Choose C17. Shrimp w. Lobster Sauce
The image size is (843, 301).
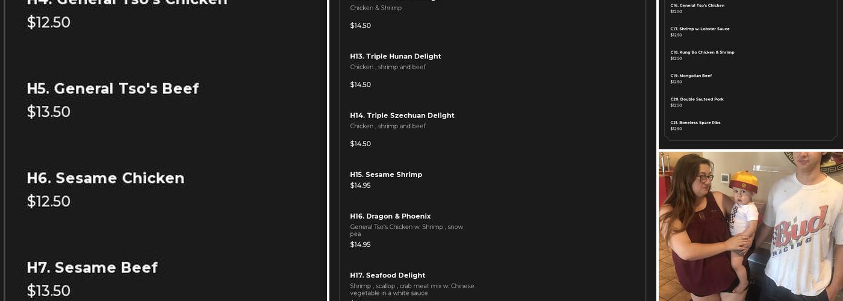(700, 29)
